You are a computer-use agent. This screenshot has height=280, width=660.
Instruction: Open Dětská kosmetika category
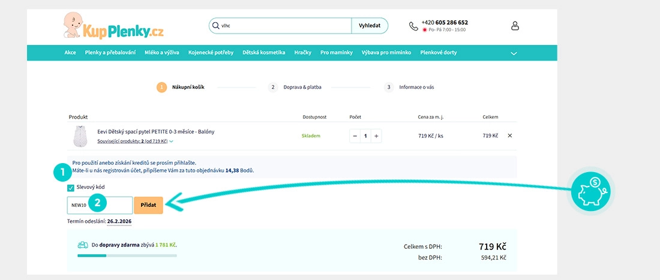point(264,53)
